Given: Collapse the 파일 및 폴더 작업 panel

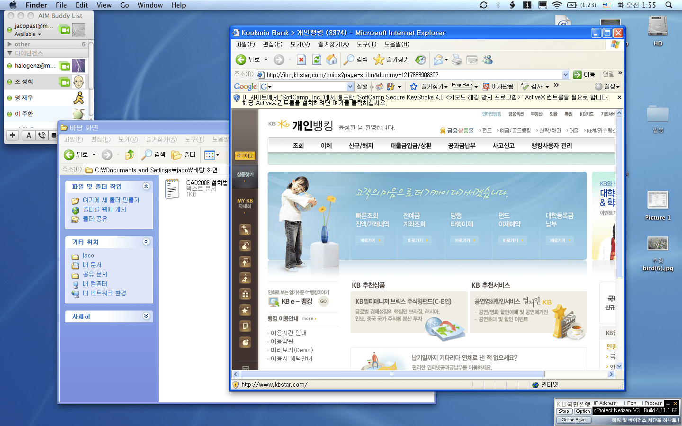Looking at the screenshot, I should (x=146, y=186).
